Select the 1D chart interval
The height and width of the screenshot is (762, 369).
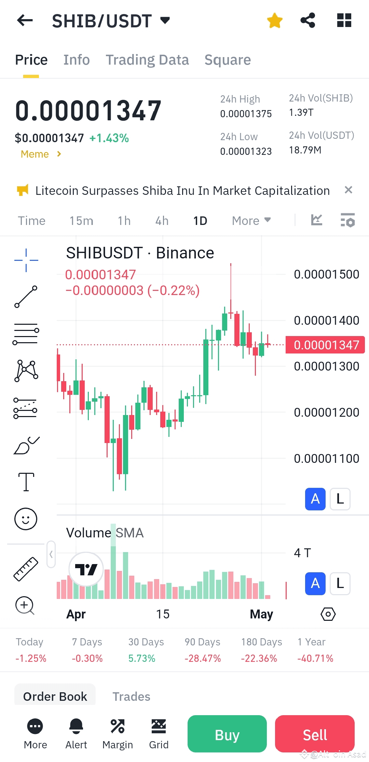coord(200,221)
